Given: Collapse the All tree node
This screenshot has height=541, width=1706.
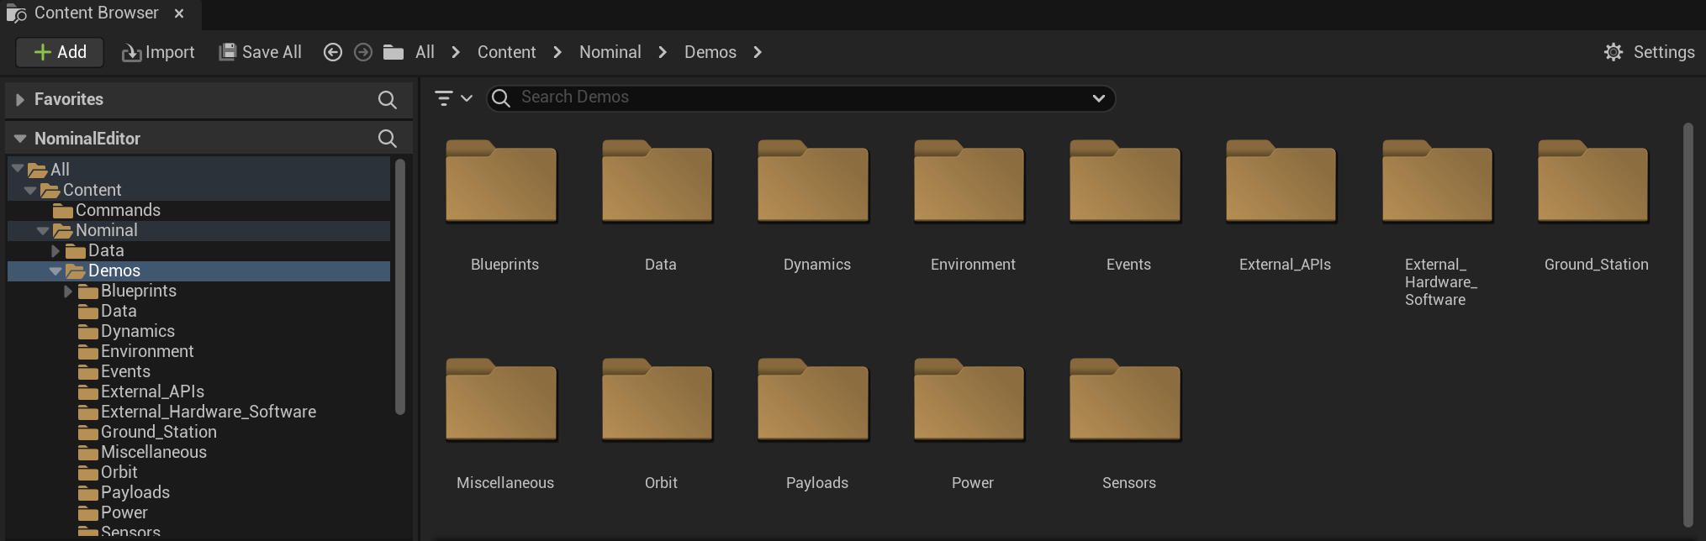Looking at the screenshot, I should coord(18,169).
